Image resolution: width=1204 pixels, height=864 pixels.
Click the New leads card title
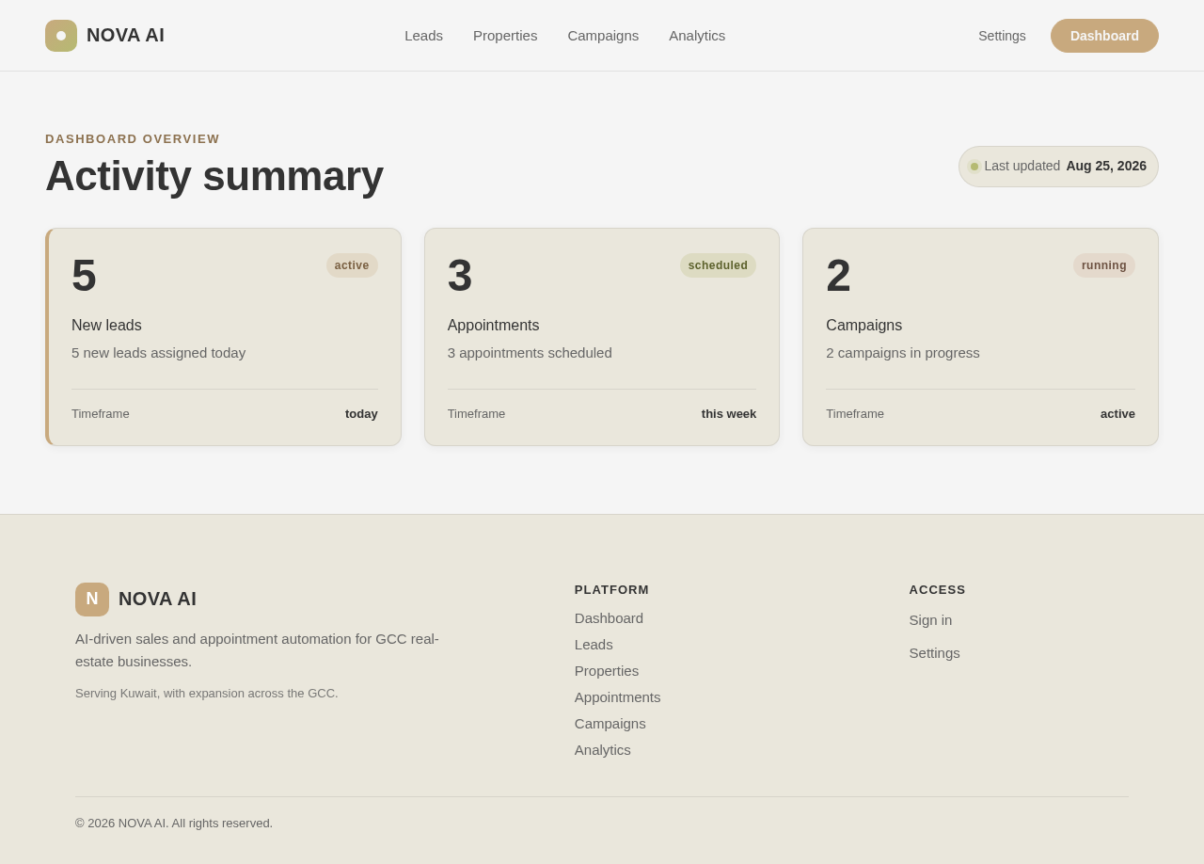point(106,326)
